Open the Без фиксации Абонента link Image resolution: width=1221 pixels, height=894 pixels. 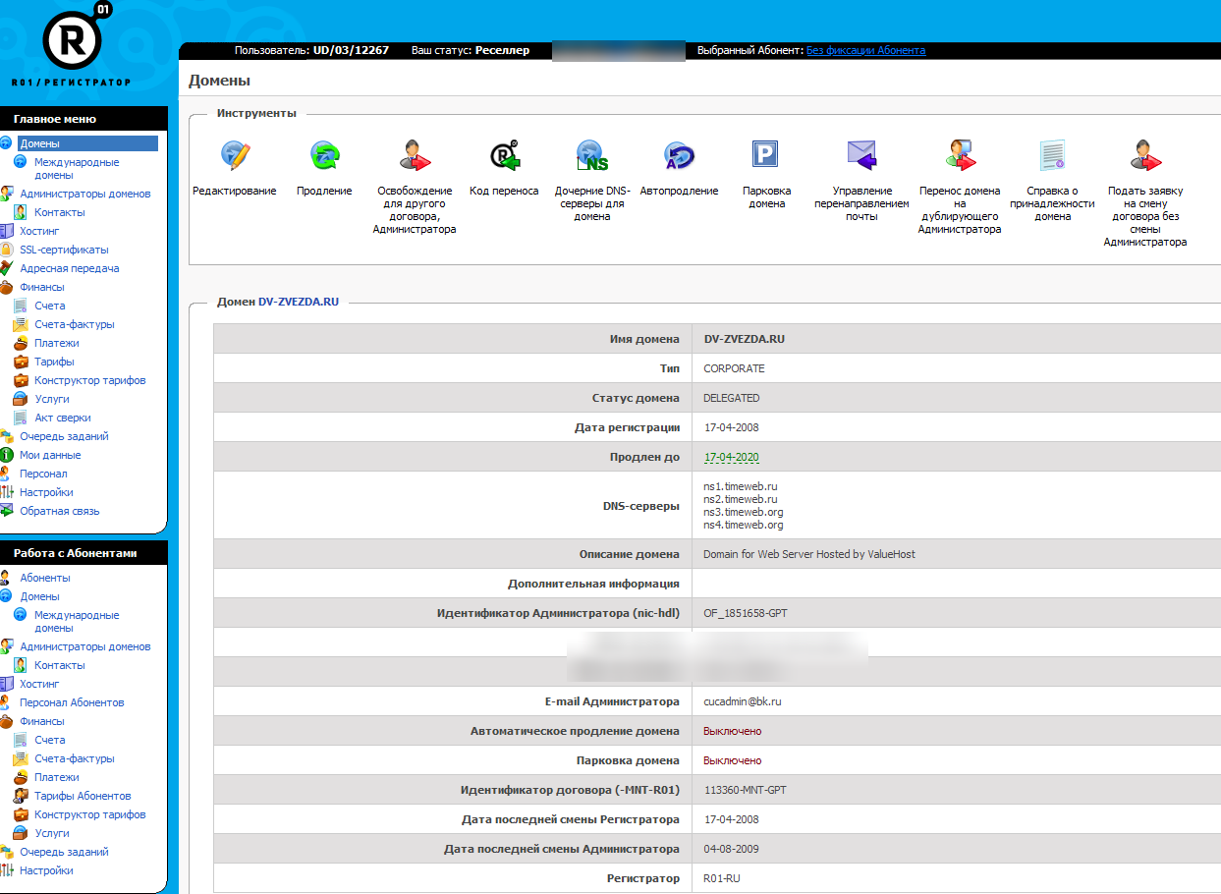coord(865,51)
